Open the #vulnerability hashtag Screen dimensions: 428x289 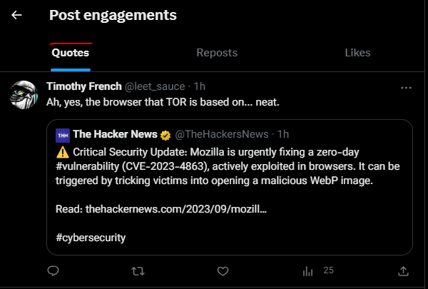[x=87, y=166]
